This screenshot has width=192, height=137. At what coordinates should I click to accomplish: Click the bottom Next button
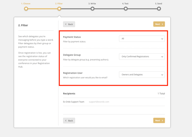coord(159,121)
